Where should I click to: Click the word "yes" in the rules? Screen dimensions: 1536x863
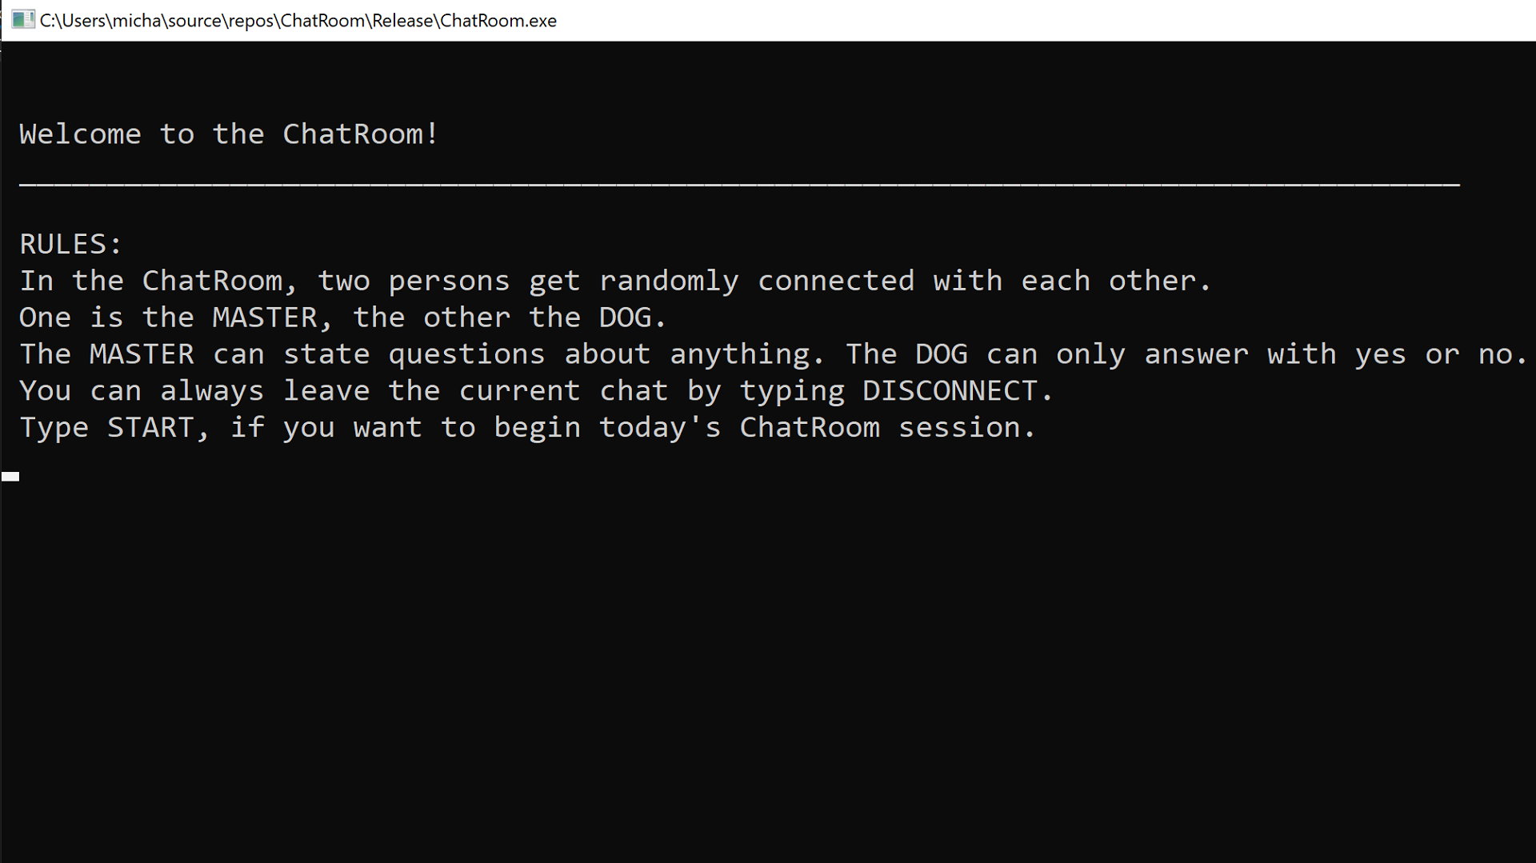[x=1380, y=355]
